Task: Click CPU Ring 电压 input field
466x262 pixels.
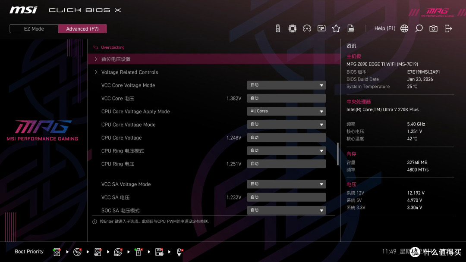Action: [x=286, y=163]
